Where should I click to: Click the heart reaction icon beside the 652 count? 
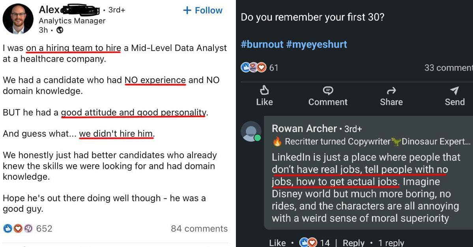point(17,228)
